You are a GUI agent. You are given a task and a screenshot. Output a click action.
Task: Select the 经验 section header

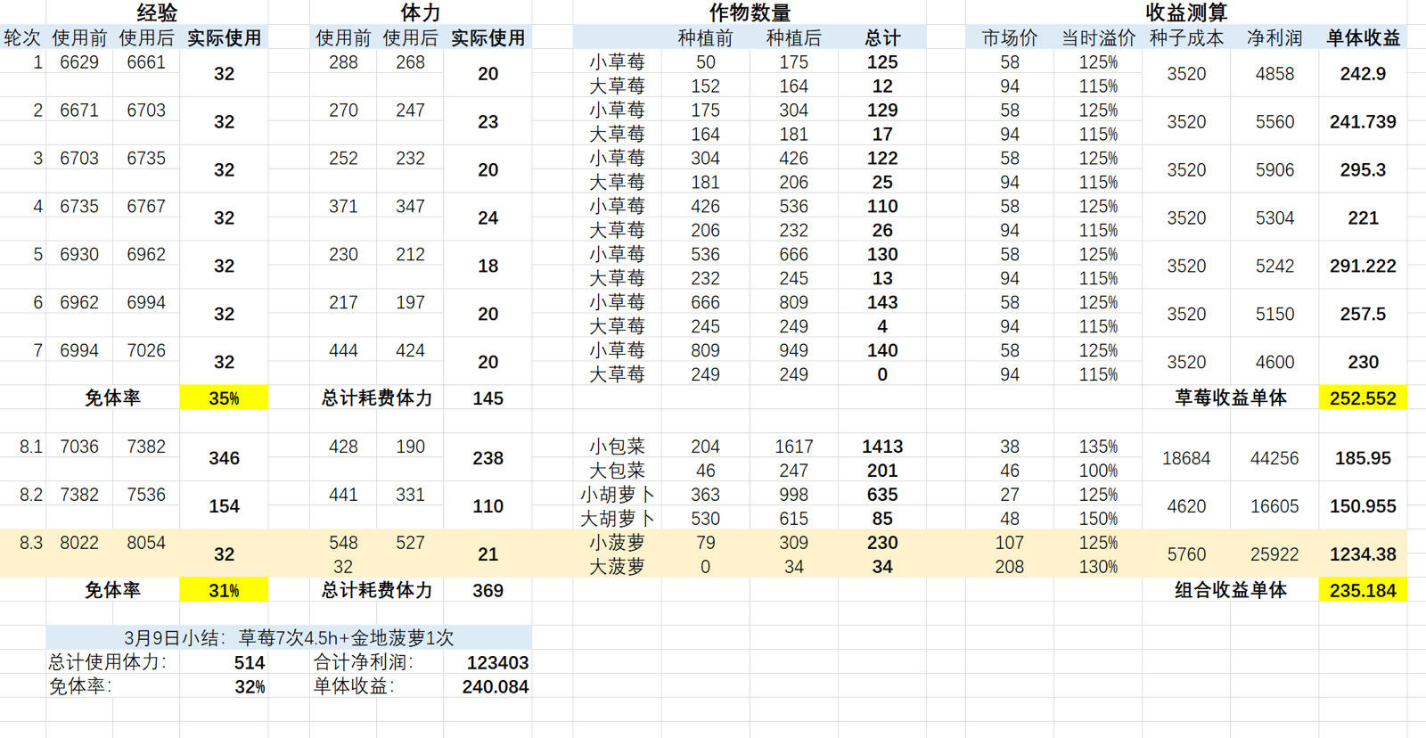tap(157, 12)
